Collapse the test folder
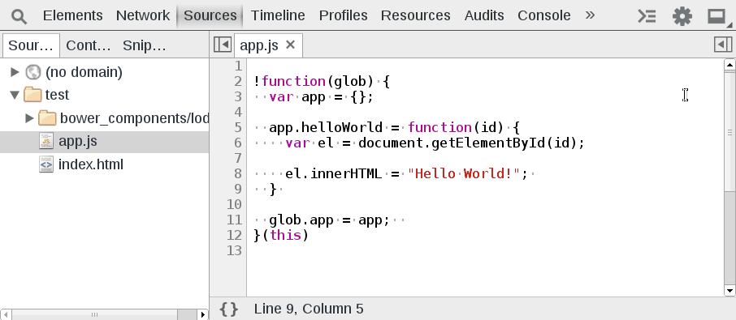The width and height of the screenshot is (736, 320). [x=15, y=95]
